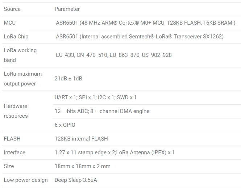Click the ASR6501 48 MHz ARM Cortex description

[146, 23]
